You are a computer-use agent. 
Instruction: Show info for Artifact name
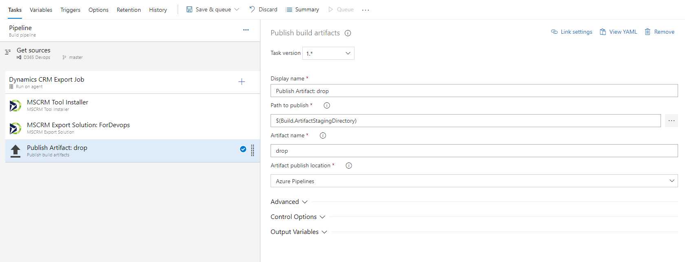323,136
